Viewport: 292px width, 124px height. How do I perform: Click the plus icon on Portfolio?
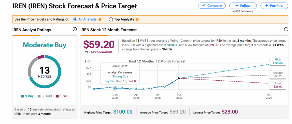pos(267,6)
